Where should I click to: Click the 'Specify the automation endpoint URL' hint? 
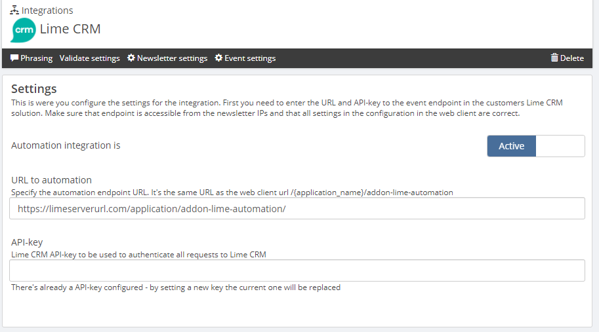click(232, 193)
